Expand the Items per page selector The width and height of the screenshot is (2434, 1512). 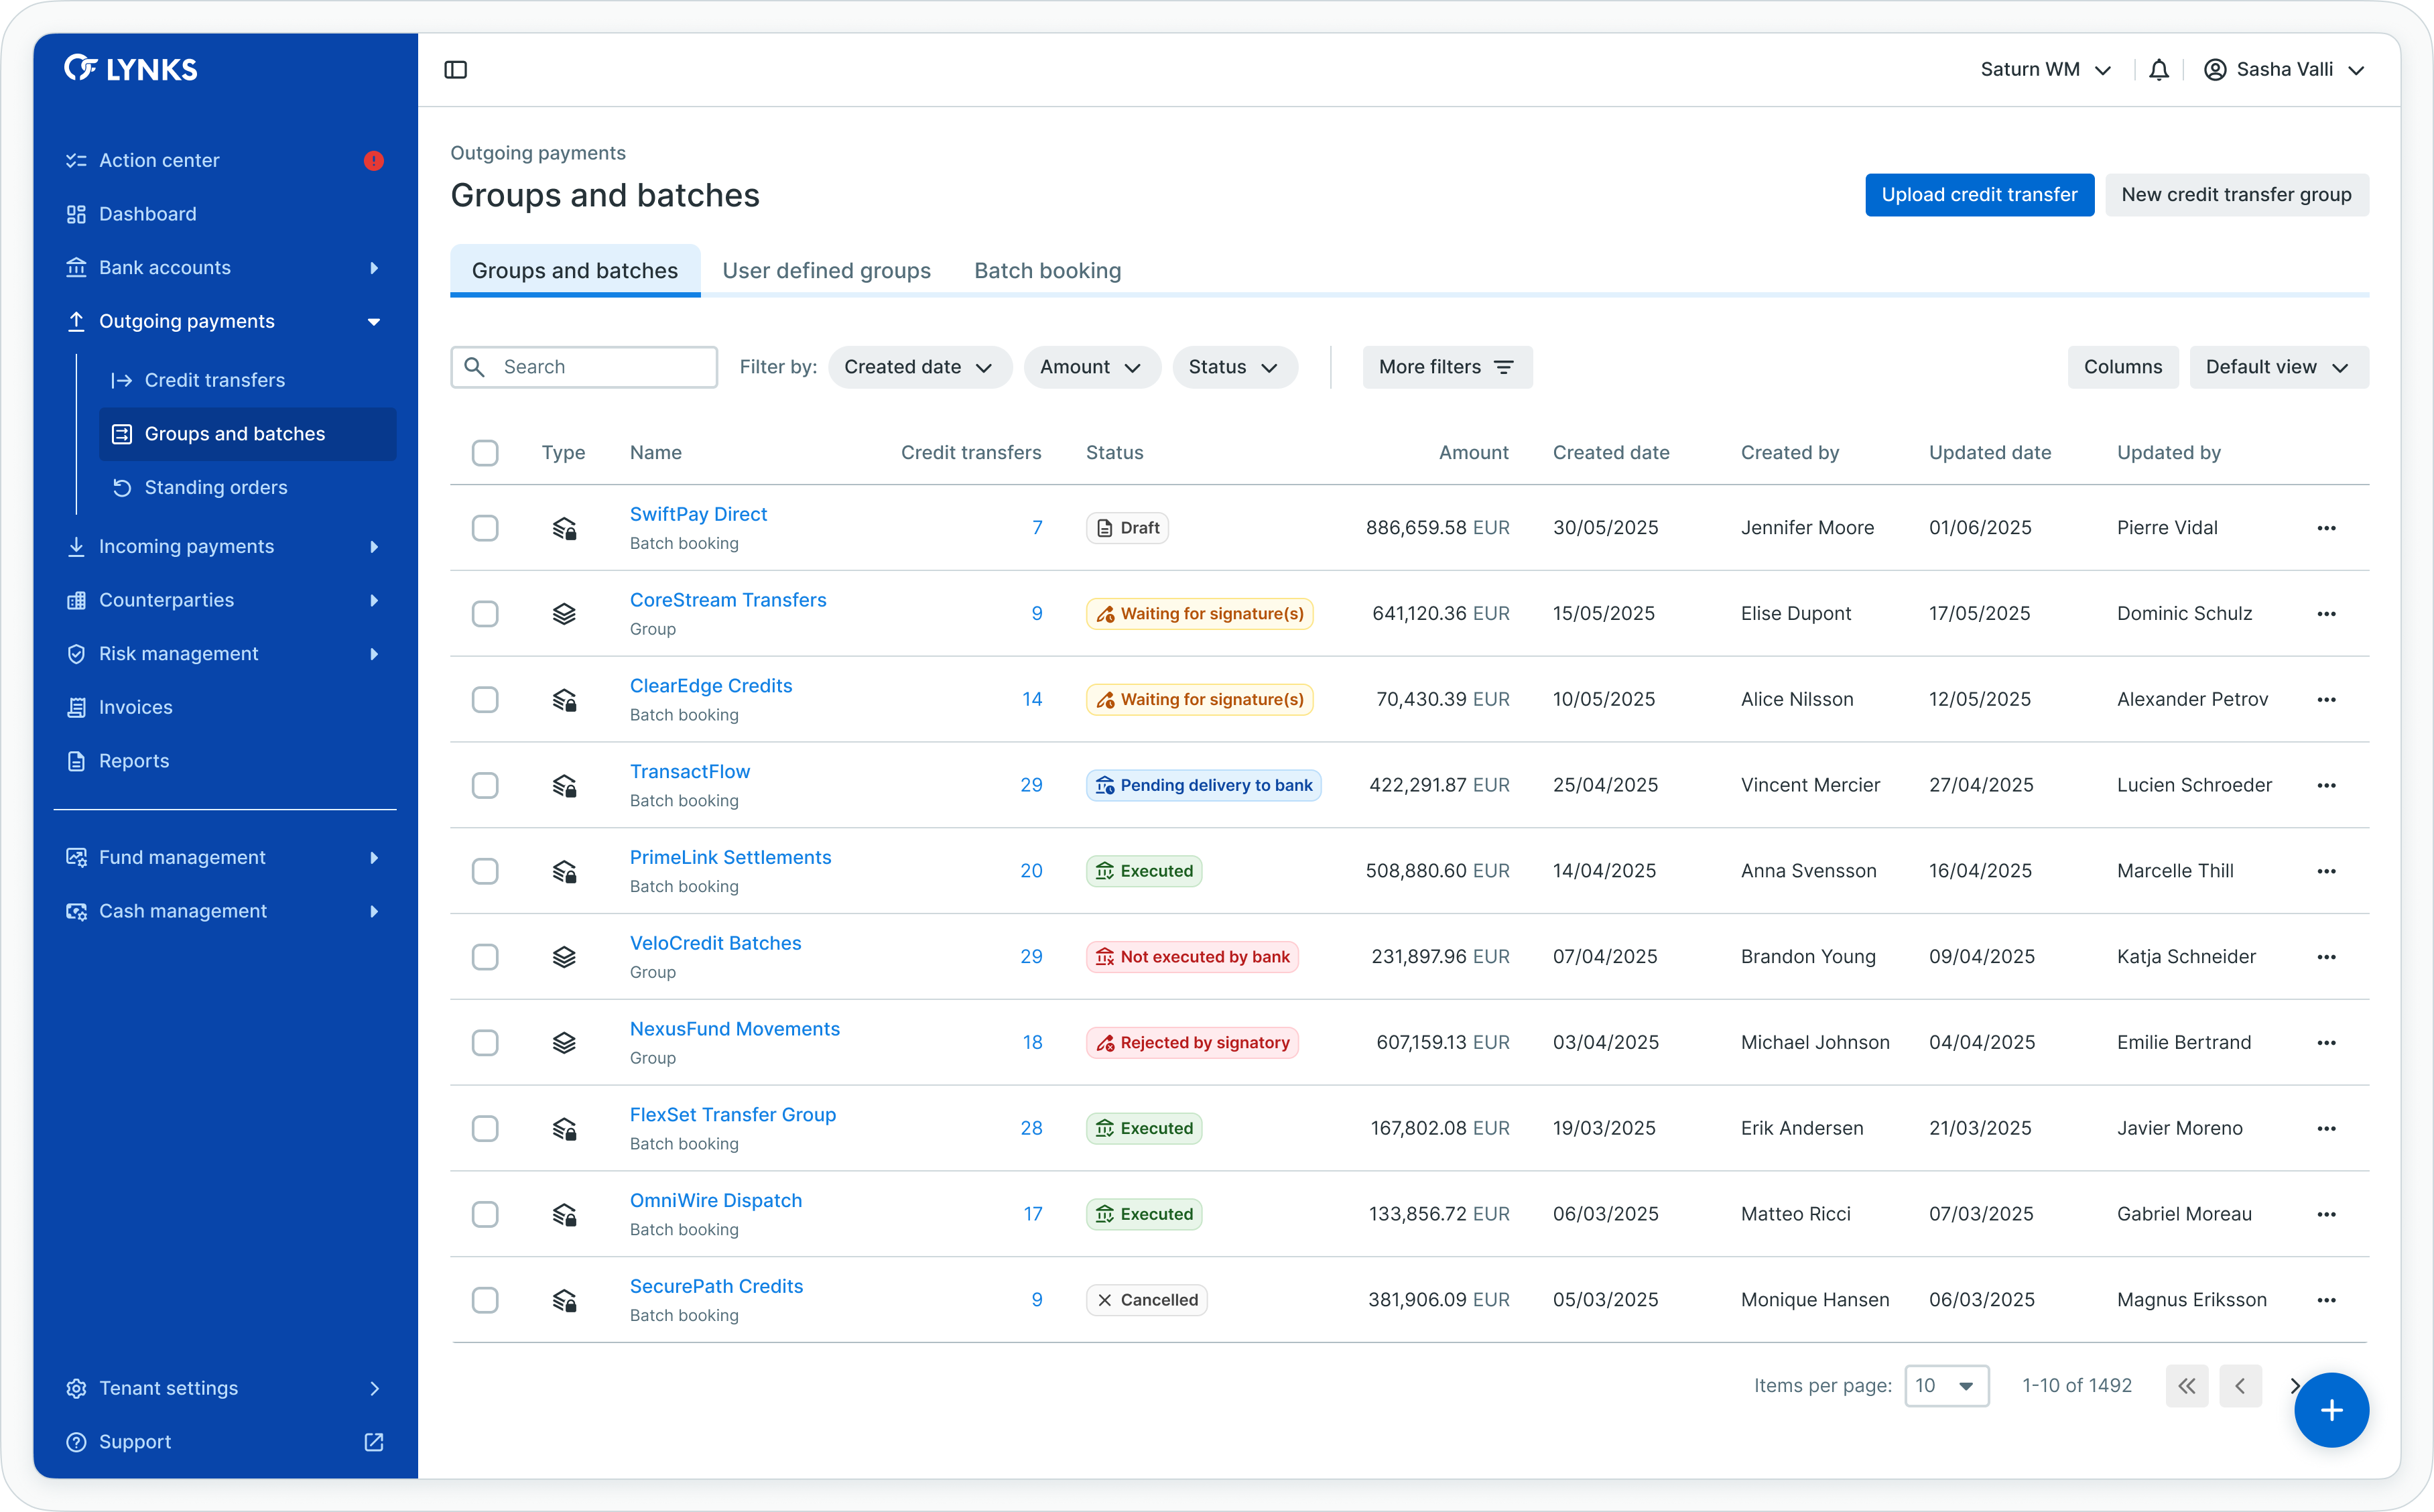pyautogui.click(x=1946, y=1386)
